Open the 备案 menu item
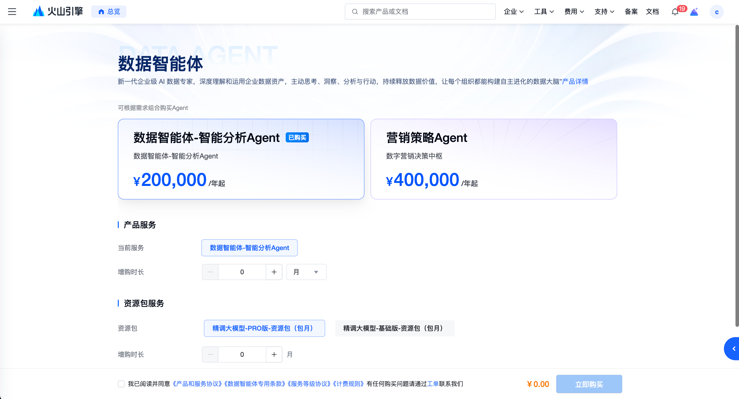The image size is (739, 399). [x=631, y=12]
